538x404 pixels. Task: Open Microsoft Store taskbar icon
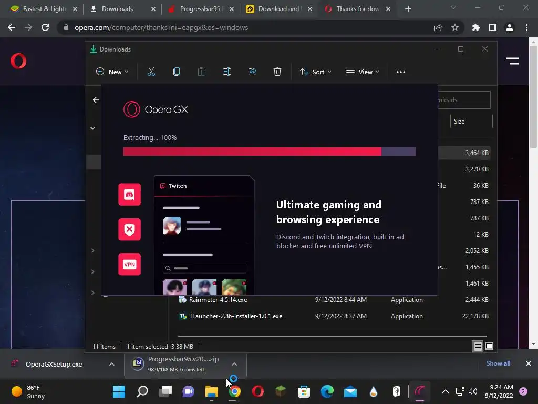[x=304, y=391]
